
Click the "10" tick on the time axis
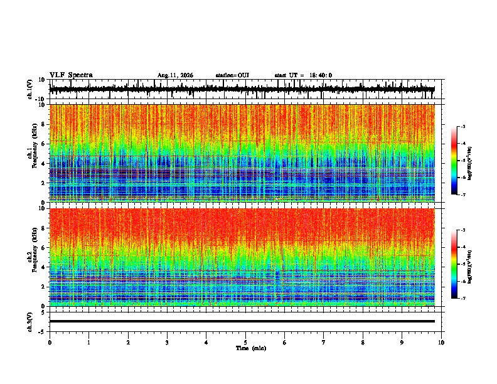click(x=441, y=343)
